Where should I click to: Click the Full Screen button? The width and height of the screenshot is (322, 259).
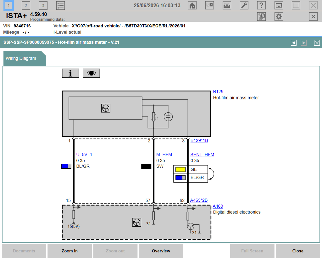coord(252,251)
